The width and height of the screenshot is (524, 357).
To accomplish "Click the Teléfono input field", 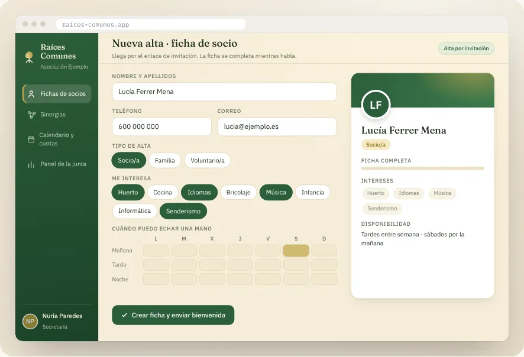I will (161, 126).
